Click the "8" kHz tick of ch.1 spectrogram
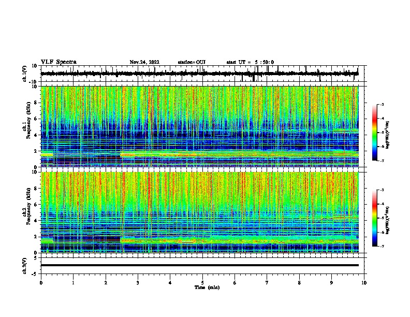The image size is (410, 317). [x=36, y=103]
